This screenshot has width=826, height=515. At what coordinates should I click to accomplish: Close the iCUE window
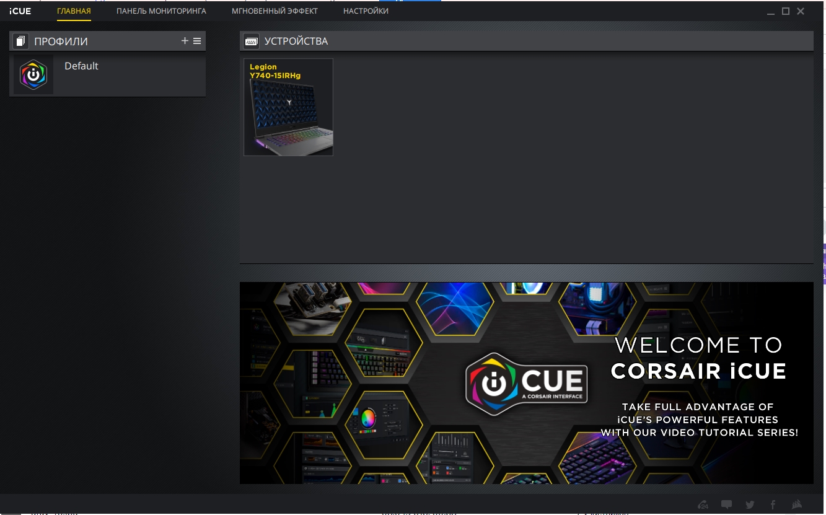click(x=801, y=11)
